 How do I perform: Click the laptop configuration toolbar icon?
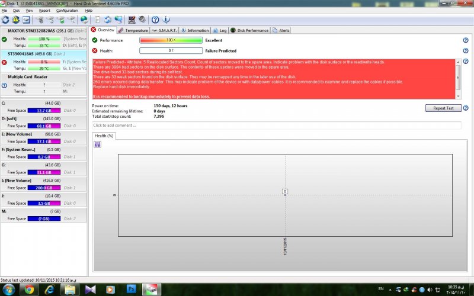[132, 20]
